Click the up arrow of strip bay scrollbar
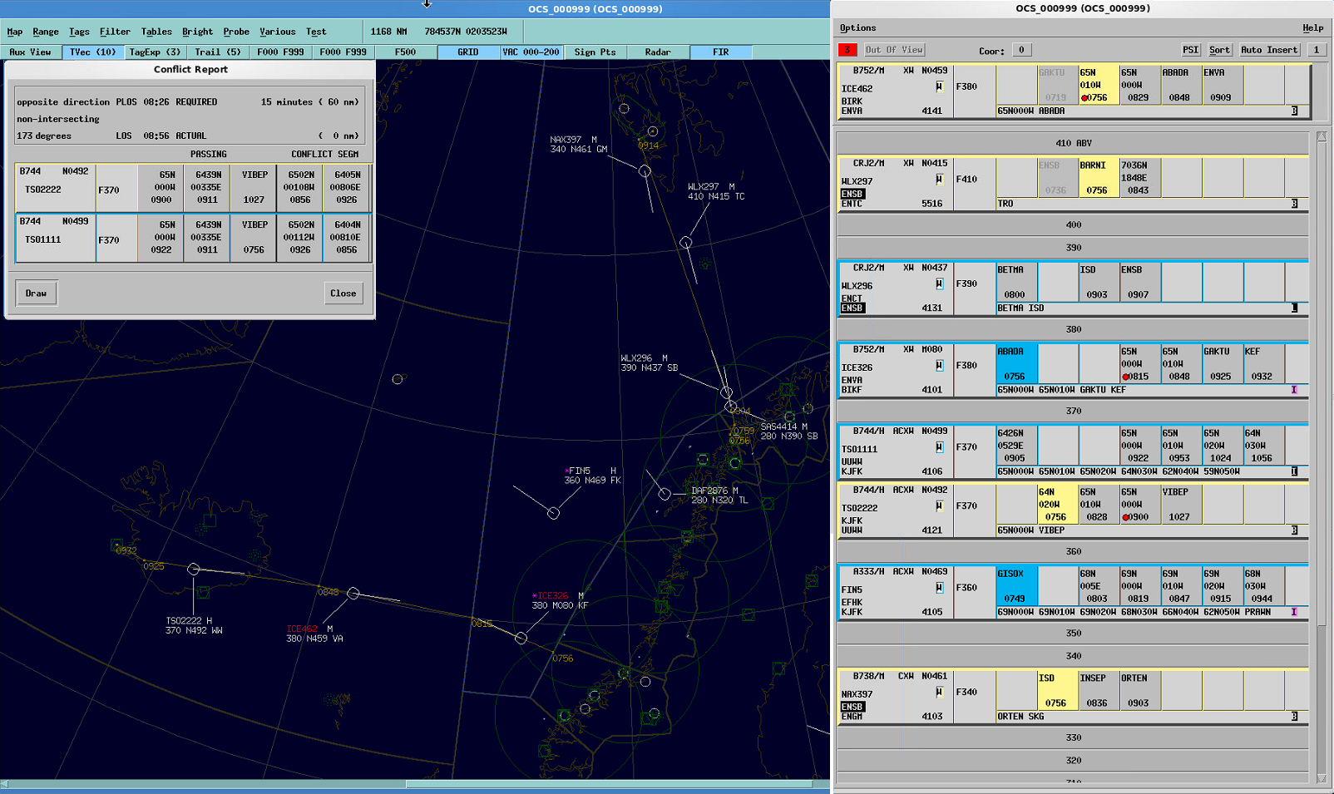Image resolution: width=1334 pixels, height=794 pixels. tap(1322, 136)
